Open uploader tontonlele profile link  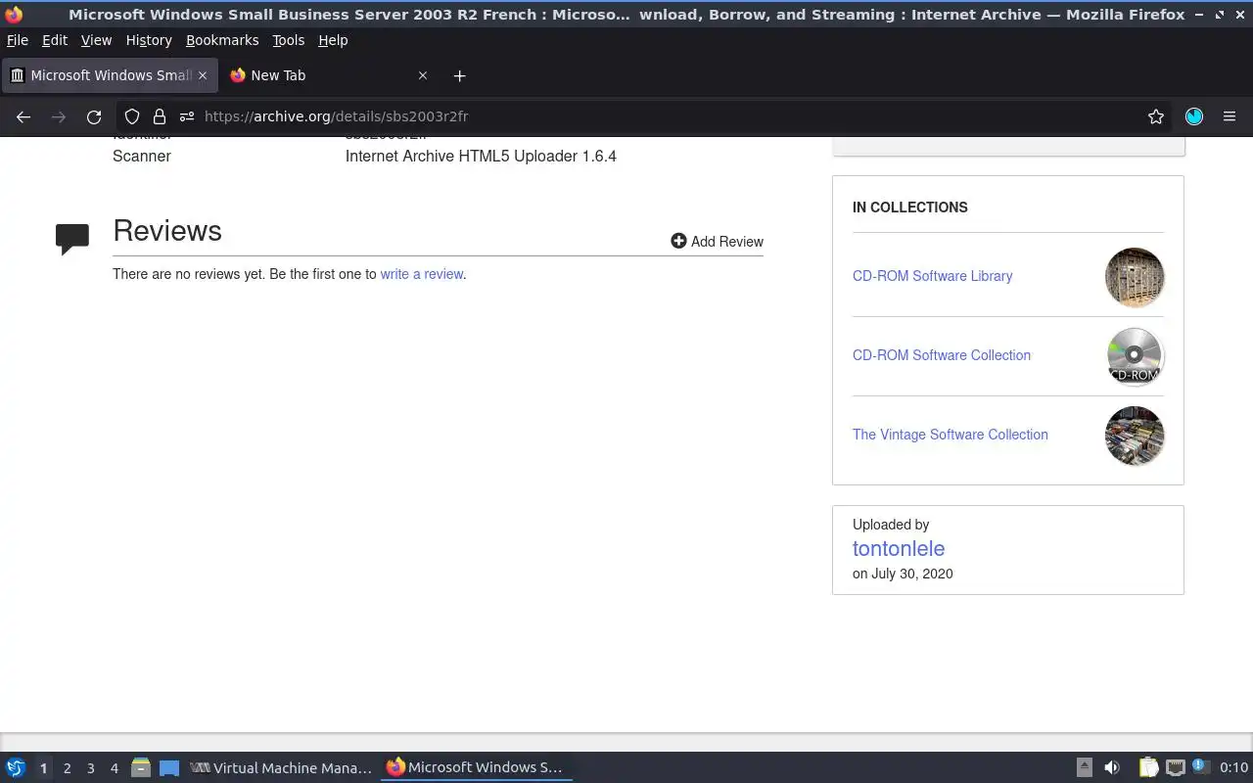pos(899,549)
